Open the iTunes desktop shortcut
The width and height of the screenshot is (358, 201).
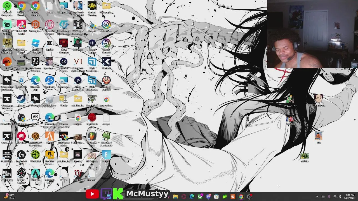[x=50, y=8]
